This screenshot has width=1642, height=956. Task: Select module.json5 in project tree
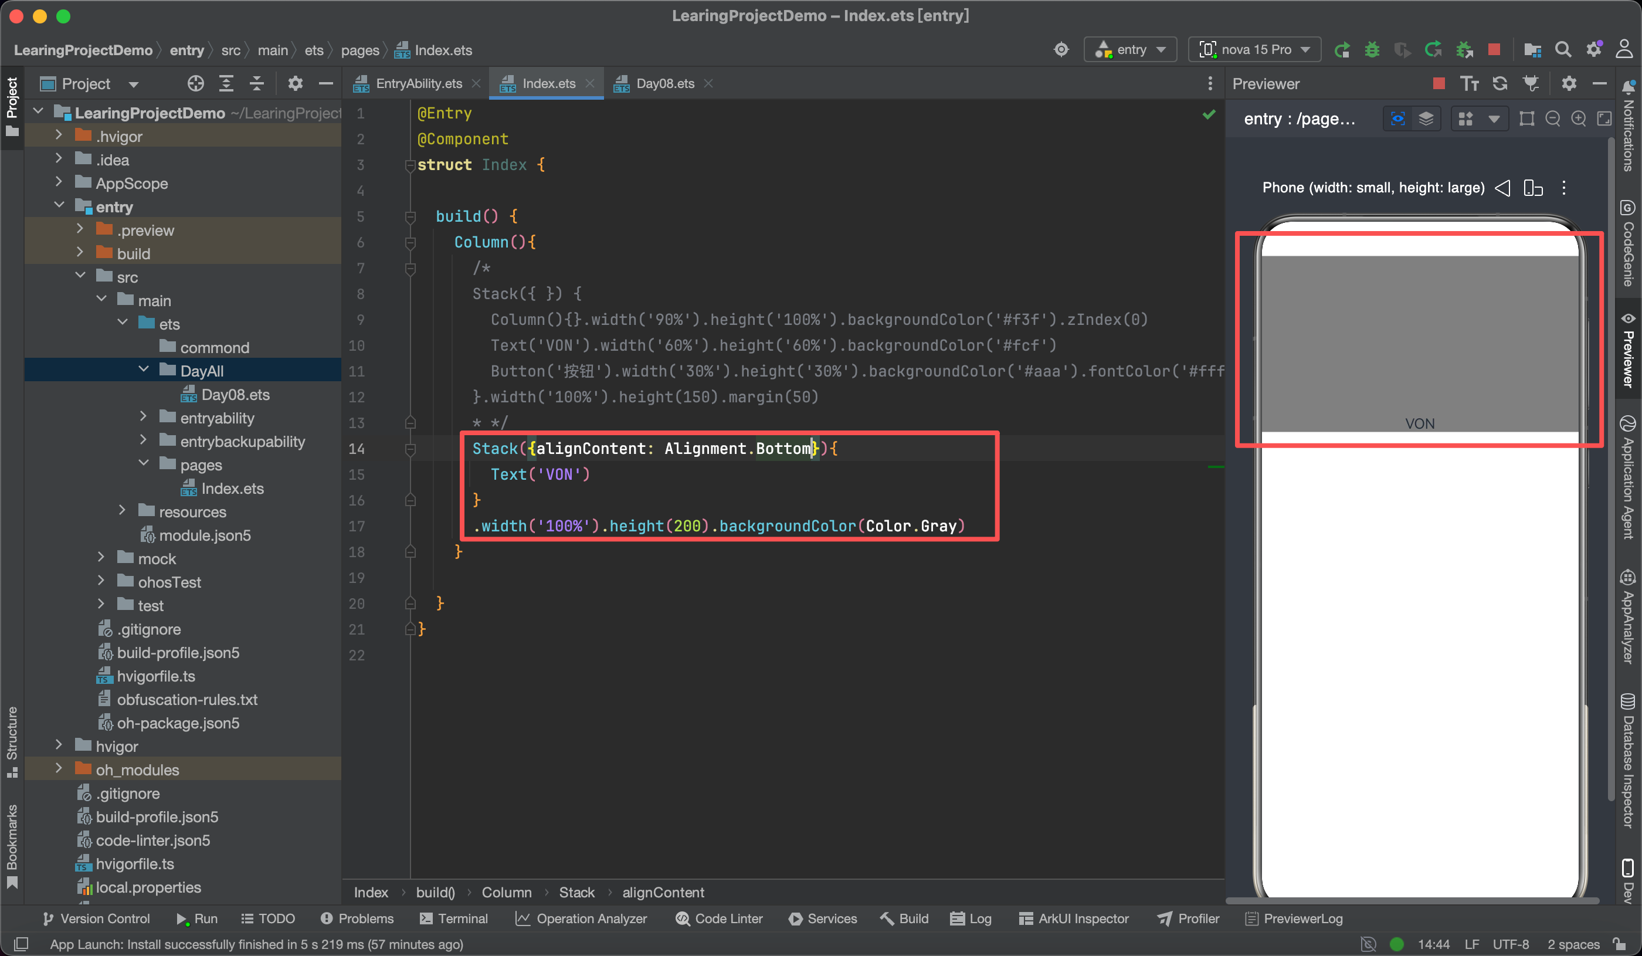(x=205, y=535)
